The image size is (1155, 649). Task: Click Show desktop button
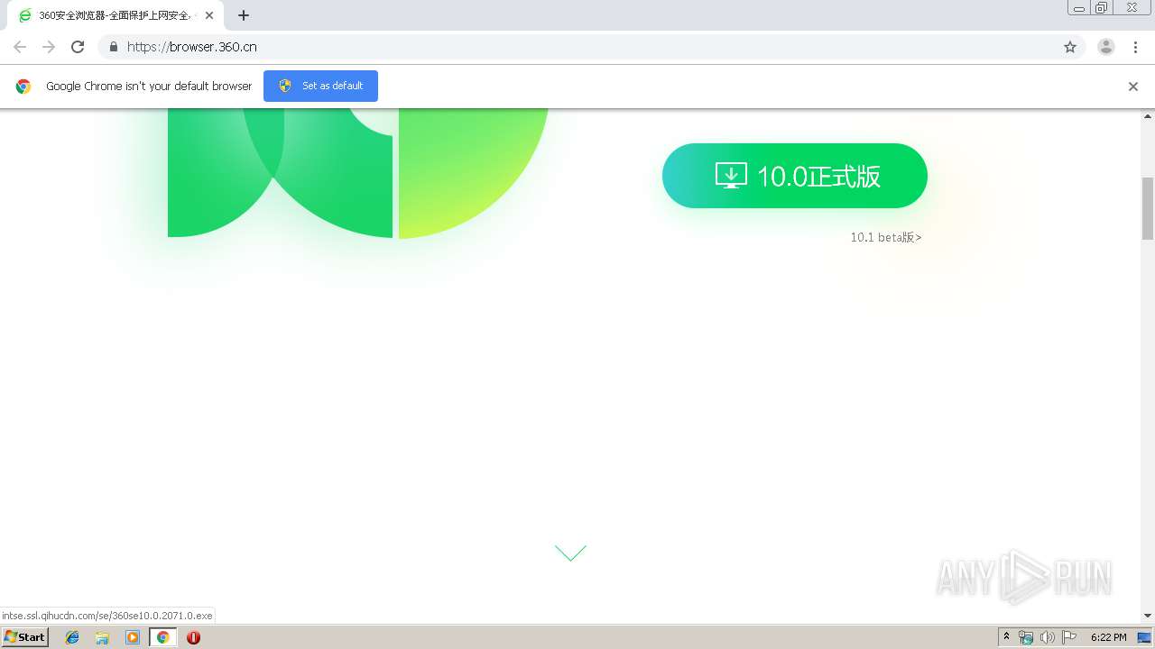pyautogui.click(x=1145, y=637)
